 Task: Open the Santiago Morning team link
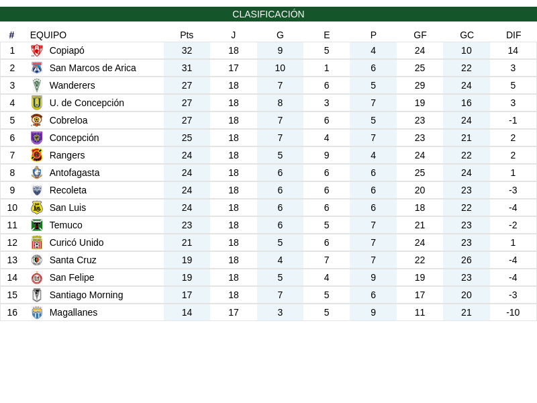pos(86,295)
